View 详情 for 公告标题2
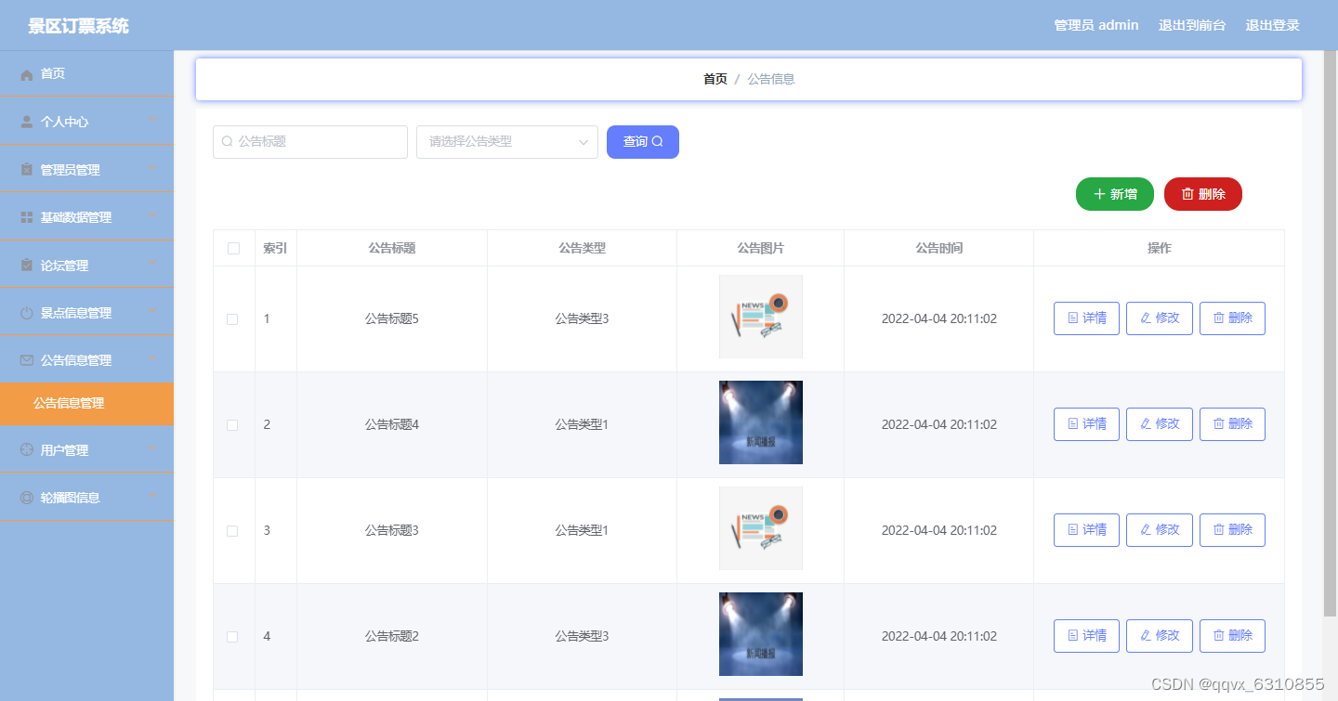This screenshot has width=1338, height=701. pos(1086,636)
